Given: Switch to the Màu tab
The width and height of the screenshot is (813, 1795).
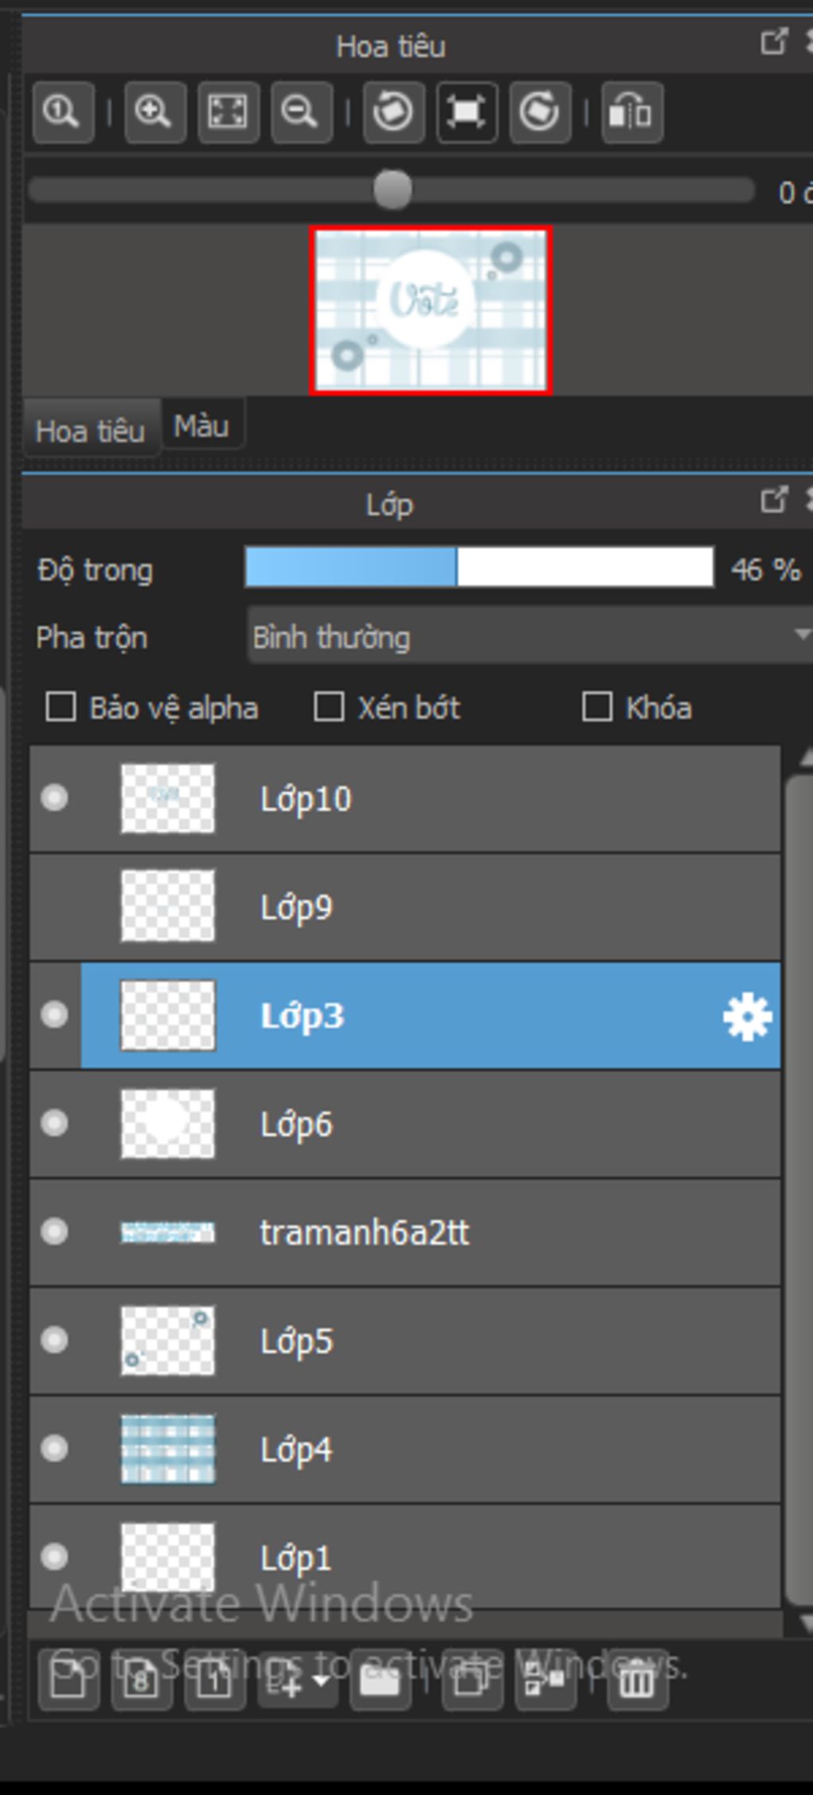Looking at the screenshot, I should click(202, 427).
